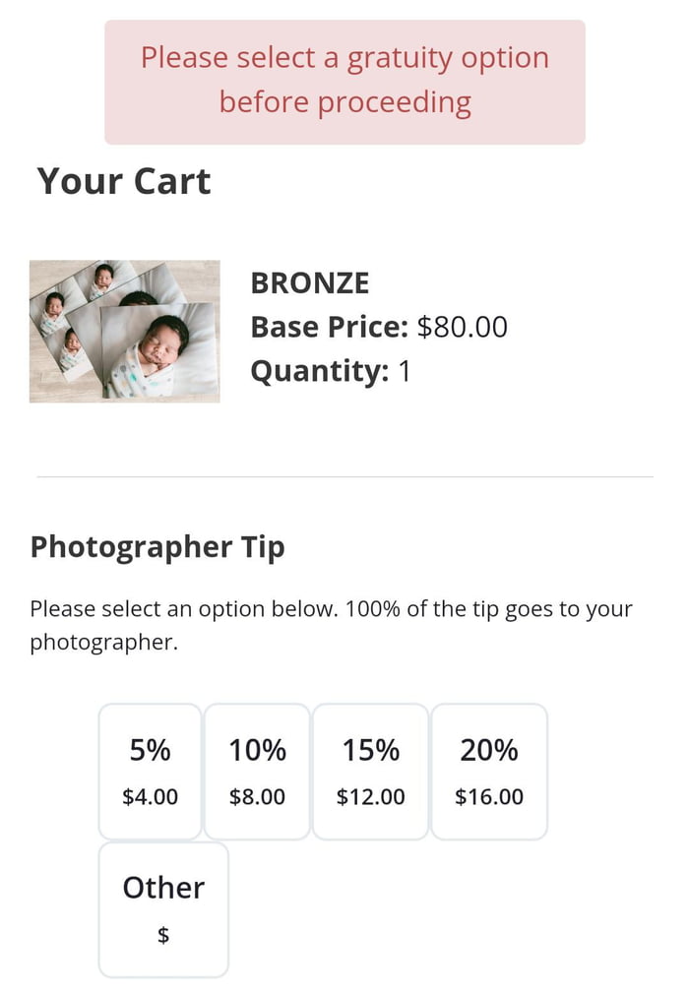
Task: Click the Your Cart heading
Action: (124, 182)
